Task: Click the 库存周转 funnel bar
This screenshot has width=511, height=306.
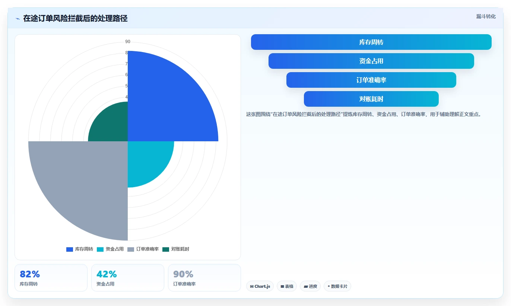Action: click(x=371, y=42)
